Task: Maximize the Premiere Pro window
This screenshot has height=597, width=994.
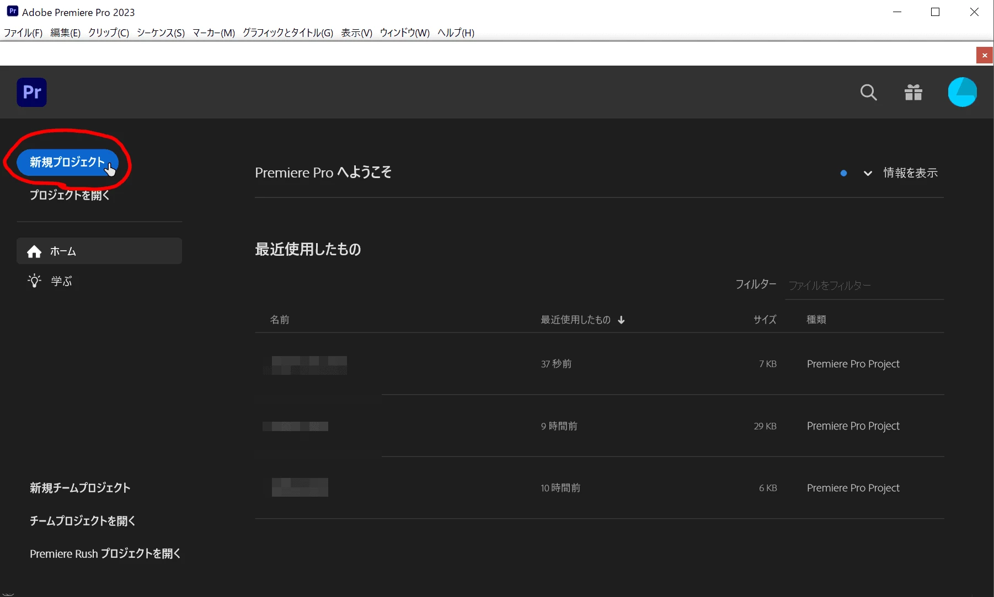Action: click(935, 12)
